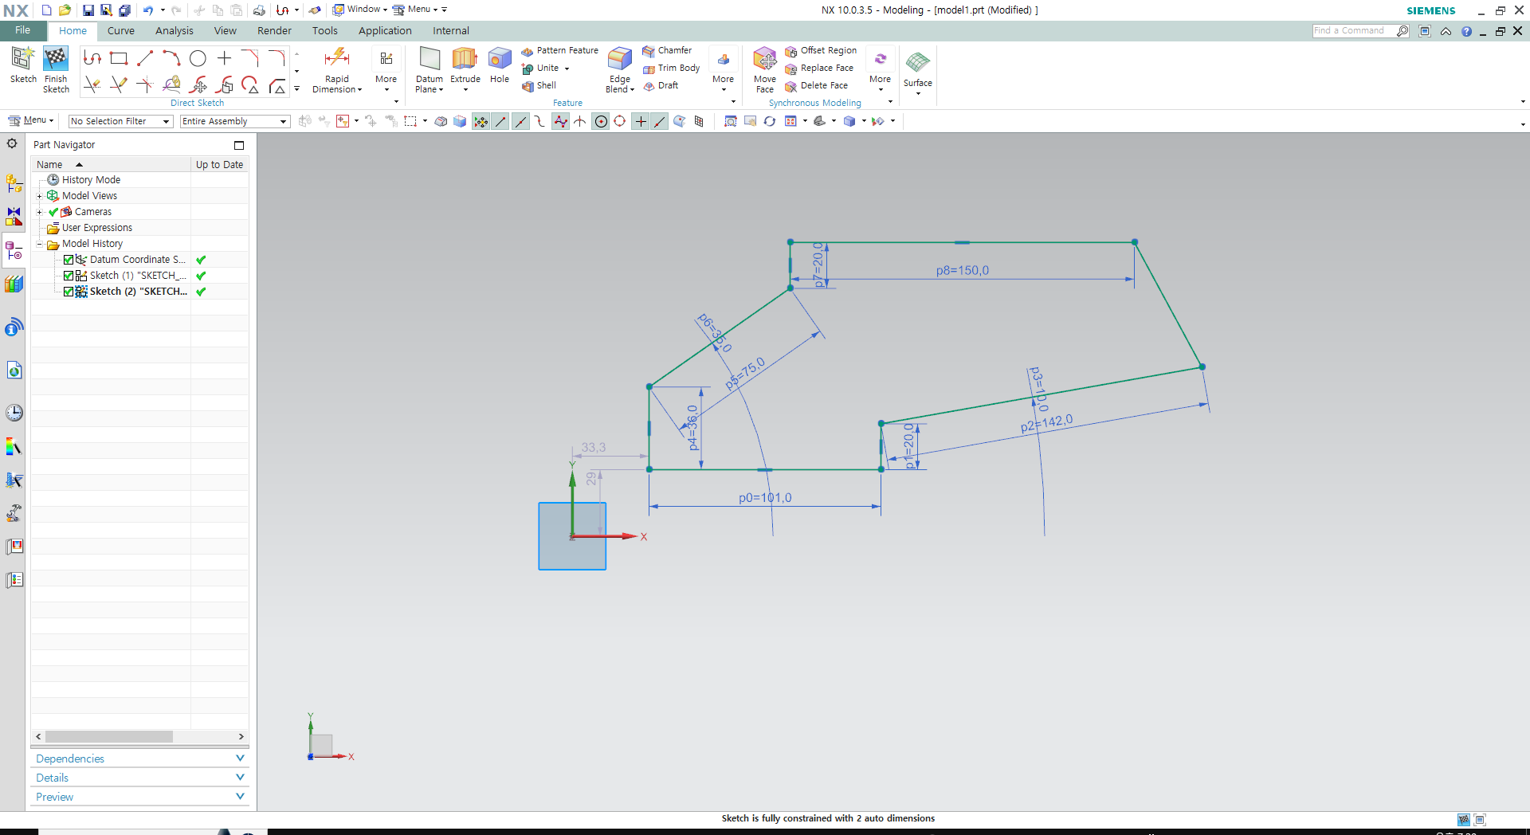Click the p0=101,0 dimension label

(765, 498)
